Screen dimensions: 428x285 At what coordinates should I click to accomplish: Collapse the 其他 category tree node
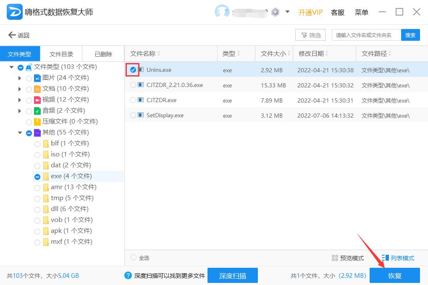[x=20, y=132]
